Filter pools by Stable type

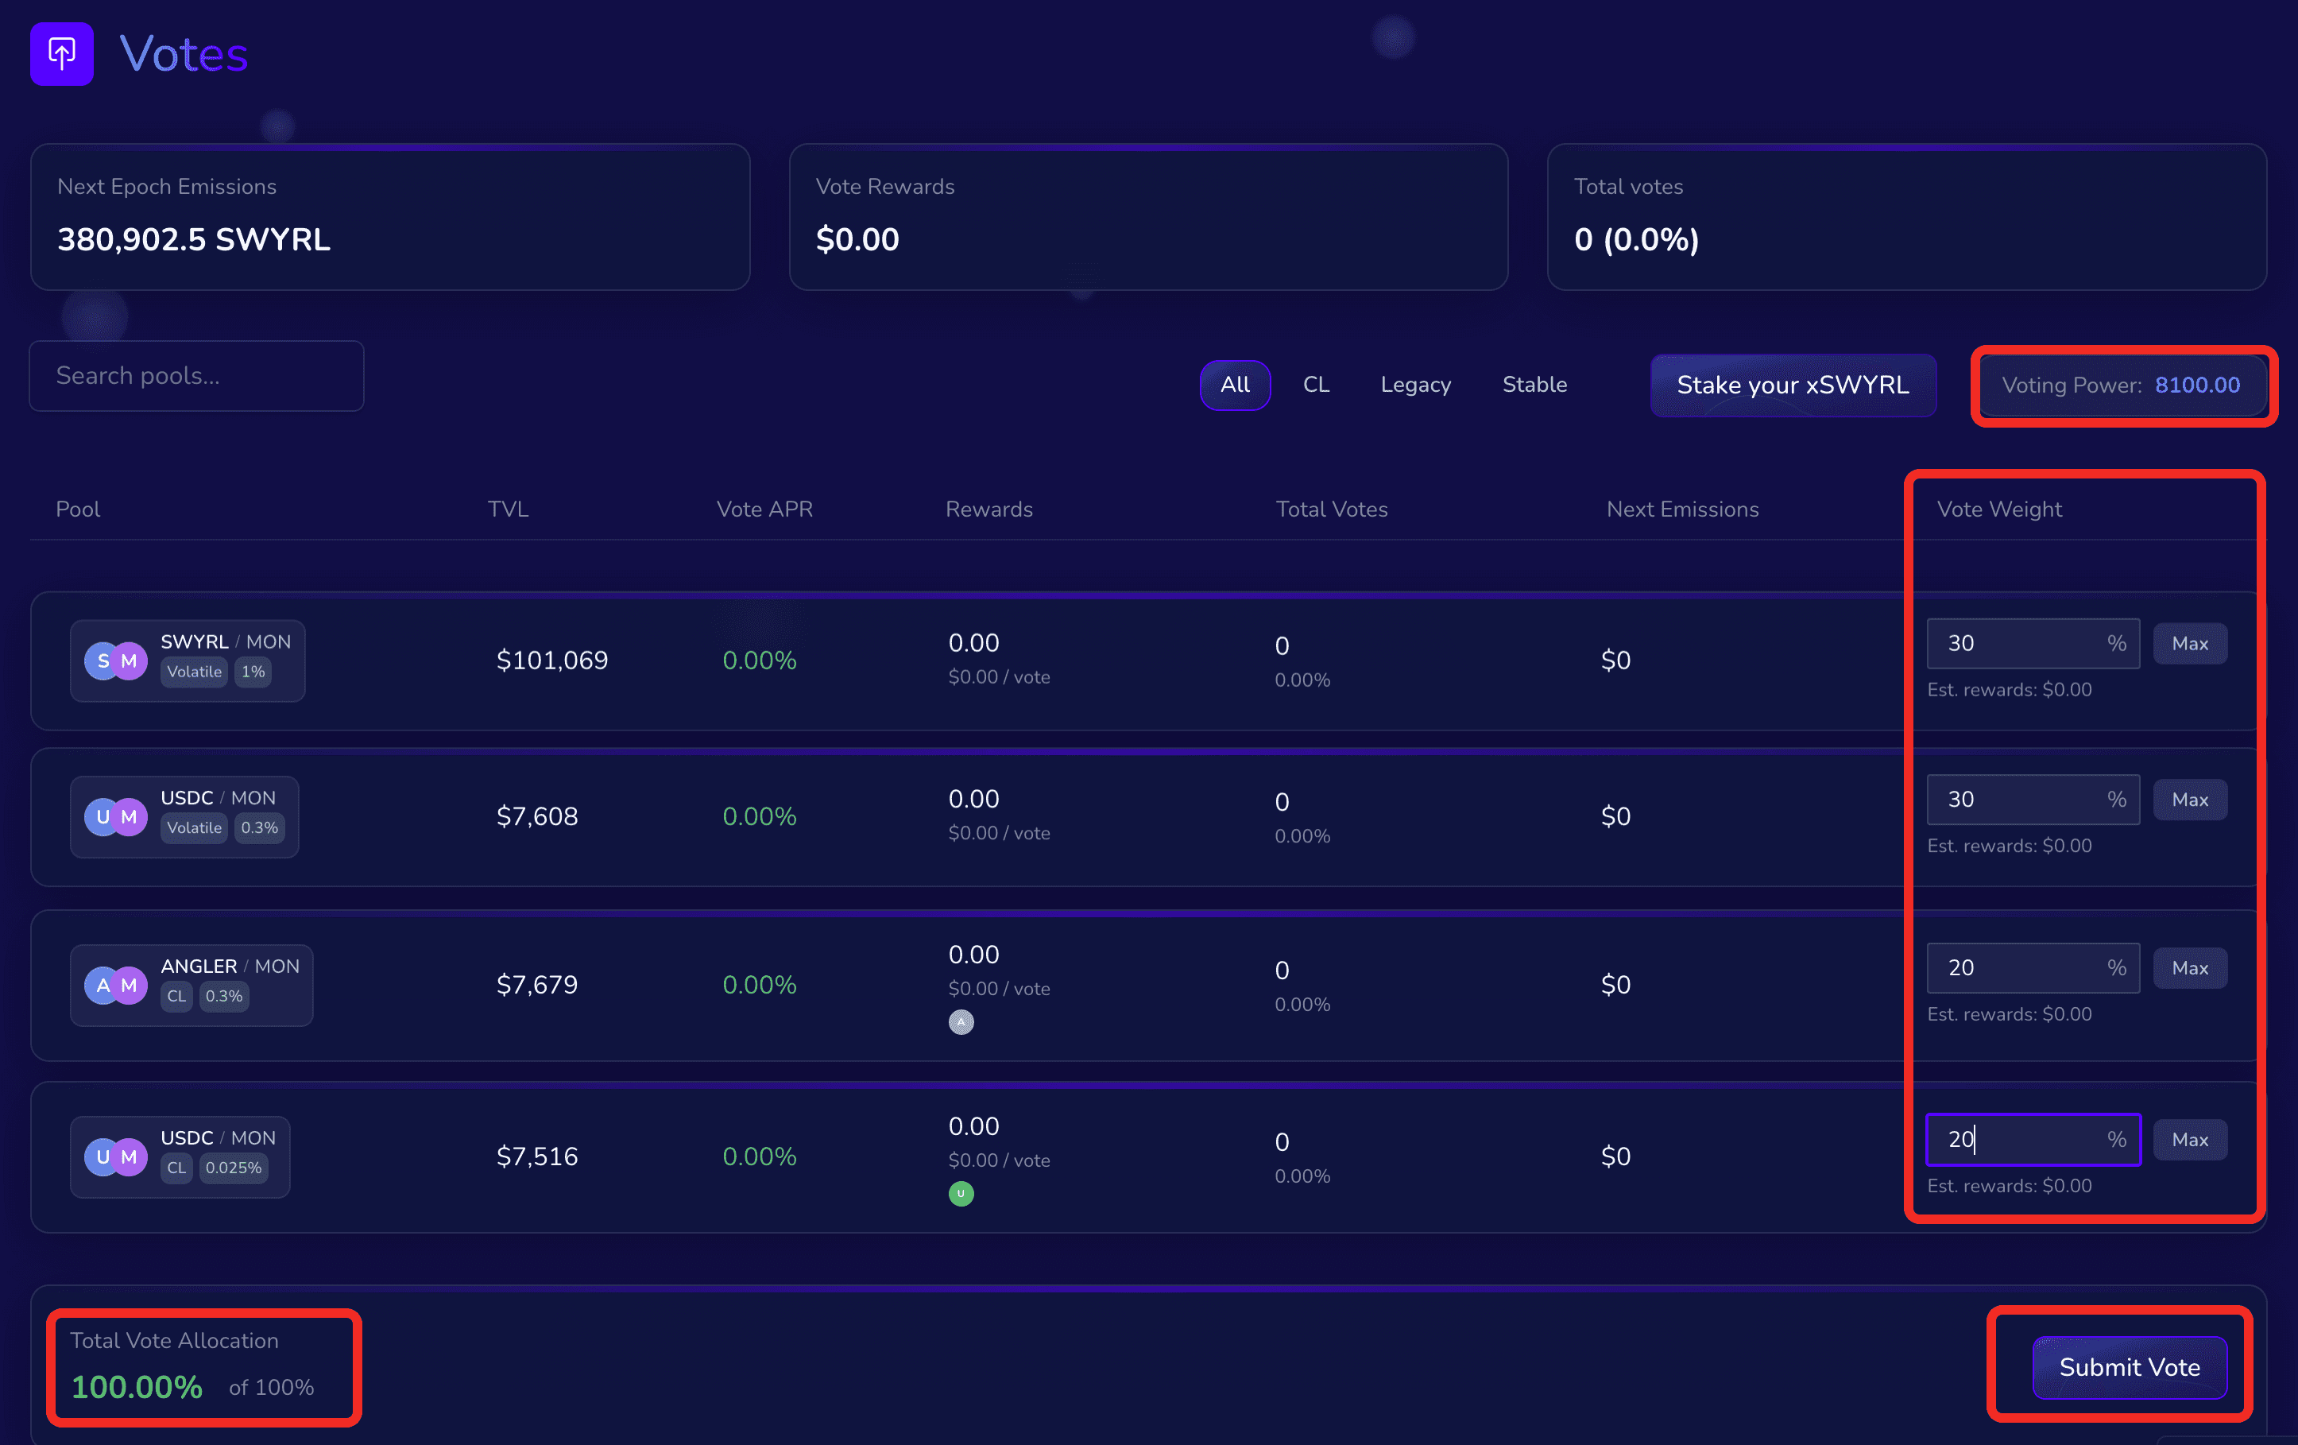pyautogui.click(x=1534, y=385)
